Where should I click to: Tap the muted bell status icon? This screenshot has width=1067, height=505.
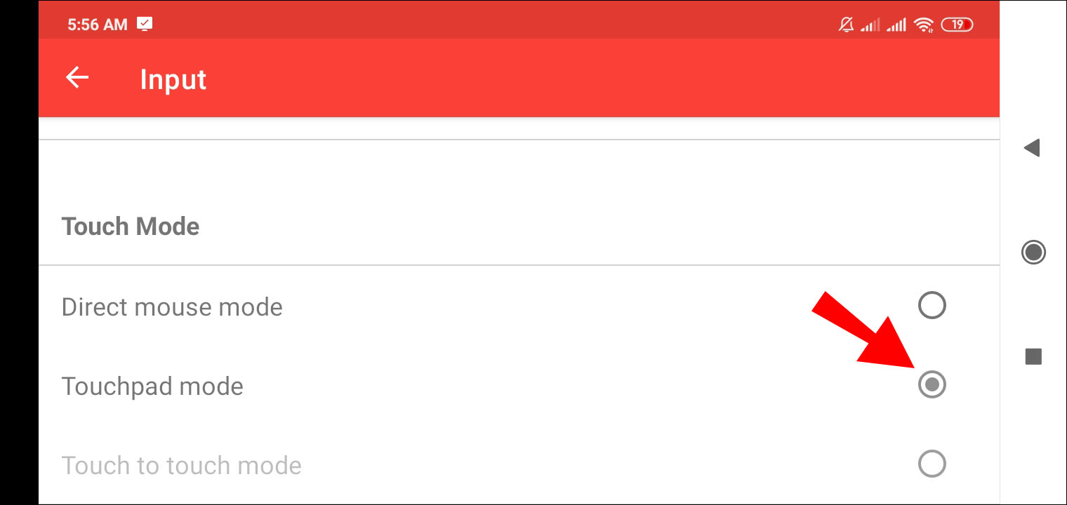coord(847,25)
